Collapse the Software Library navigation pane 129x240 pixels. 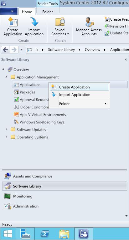[126, 60]
